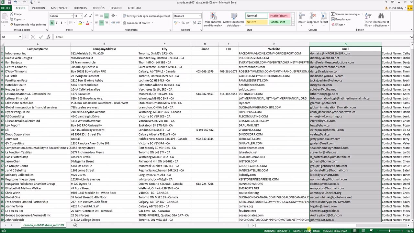Switch to the FORMULES tab
The height and width of the screenshot is (233, 414).
click(80, 8)
